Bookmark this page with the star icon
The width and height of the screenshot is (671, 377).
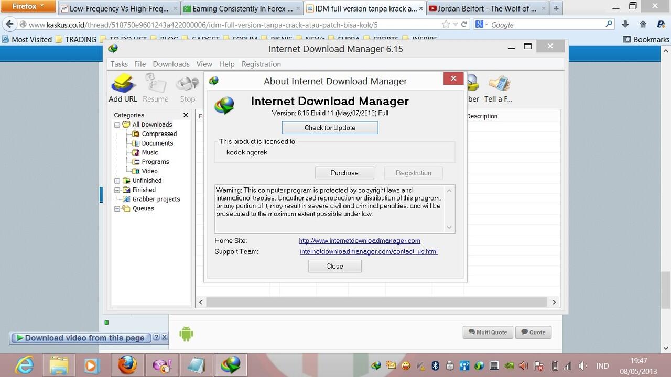point(446,24)
